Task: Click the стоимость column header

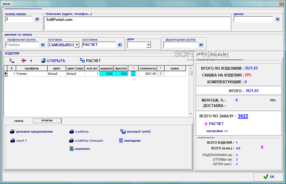Action: coord(148,68)
